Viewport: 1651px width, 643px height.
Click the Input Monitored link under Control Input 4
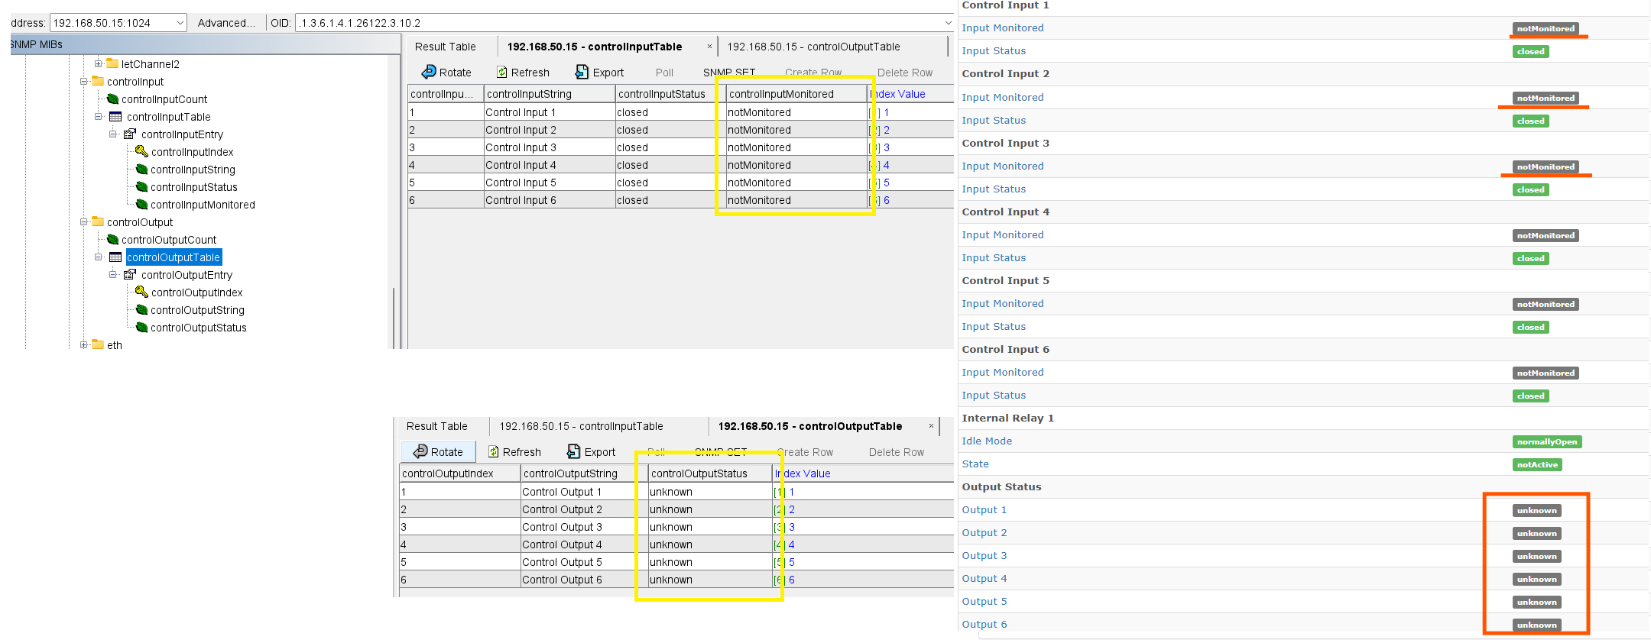pos(1002,235)
